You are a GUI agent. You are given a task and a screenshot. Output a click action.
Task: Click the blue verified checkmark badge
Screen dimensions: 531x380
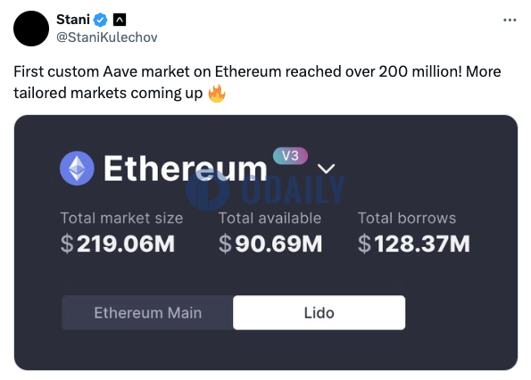(x=100, y=20)
